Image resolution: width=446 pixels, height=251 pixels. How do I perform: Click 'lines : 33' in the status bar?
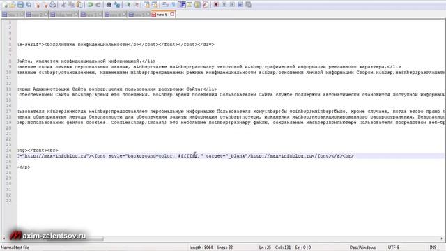pyautogui.click(x=224, y=248)
